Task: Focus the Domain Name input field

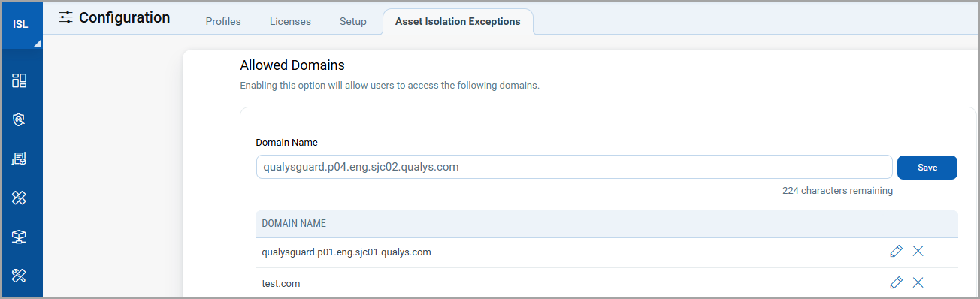Action: (574, 167)
